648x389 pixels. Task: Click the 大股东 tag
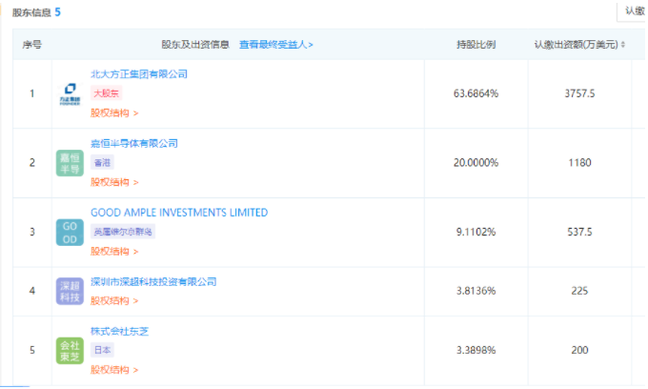pyautogui.click(x=106, y=93)
